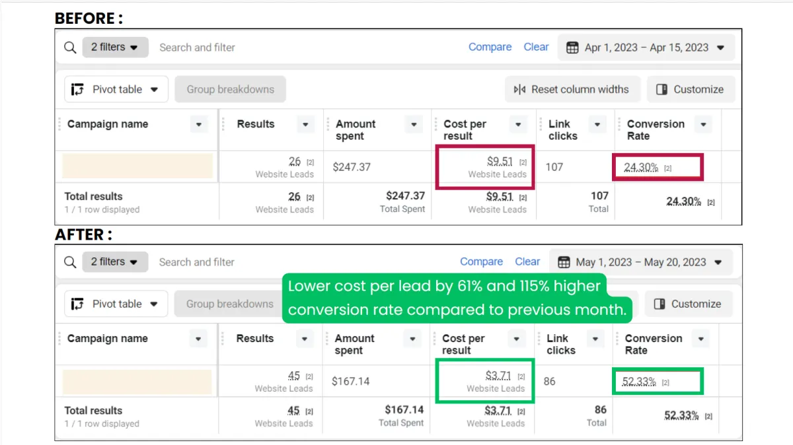Open May 1 – May 20, 2023 date picker
The width and height of the screenshot is (793, 445).
[x=642, y=262]
